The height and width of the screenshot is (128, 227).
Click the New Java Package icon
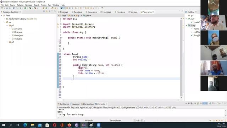tap(43, 8)
